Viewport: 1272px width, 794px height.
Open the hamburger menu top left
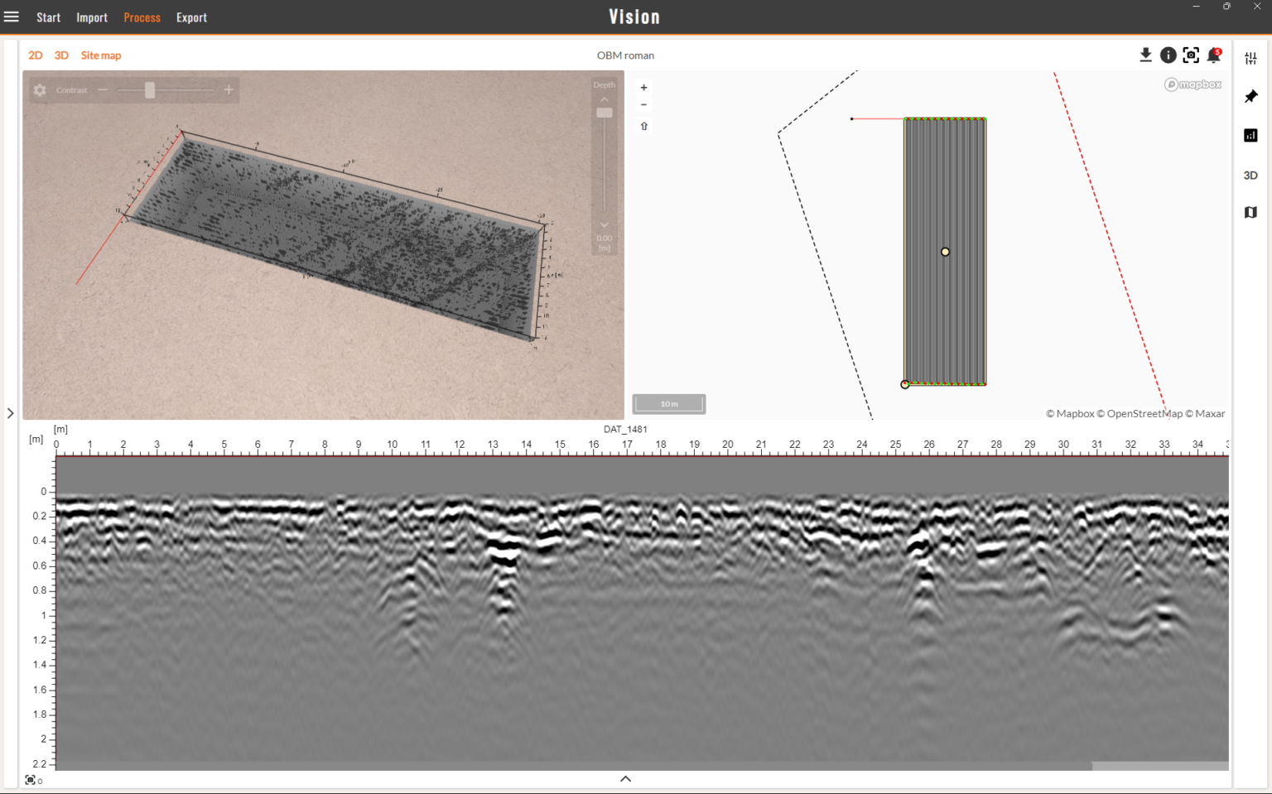click(x=12, y=17)
